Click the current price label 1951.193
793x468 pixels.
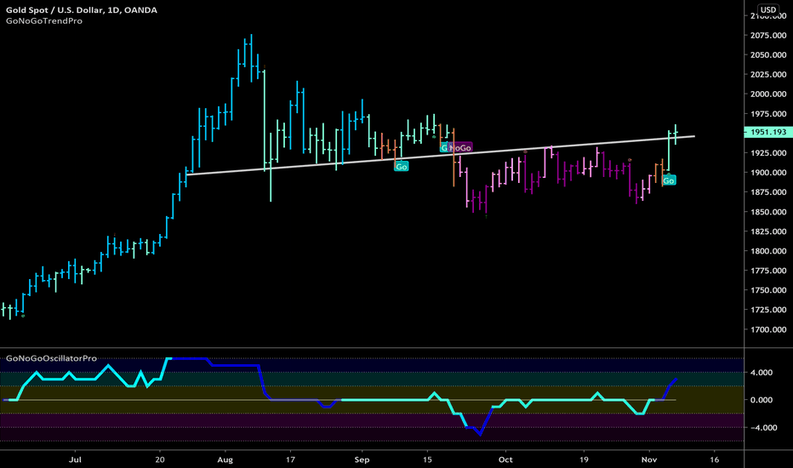(x=768, y=132)
